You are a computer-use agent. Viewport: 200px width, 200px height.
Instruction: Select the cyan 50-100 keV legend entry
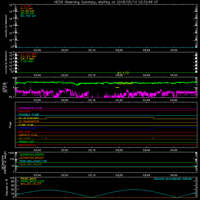pos(28,16)
